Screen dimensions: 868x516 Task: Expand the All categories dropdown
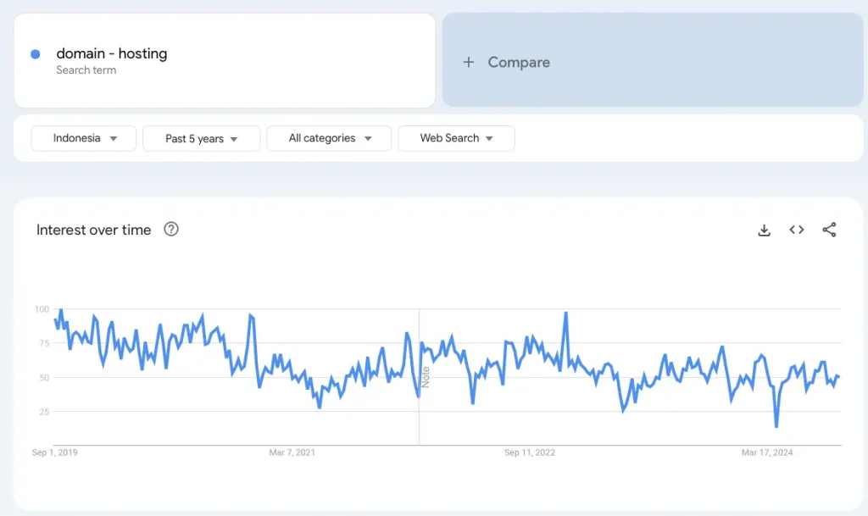[x=329, y=138]
